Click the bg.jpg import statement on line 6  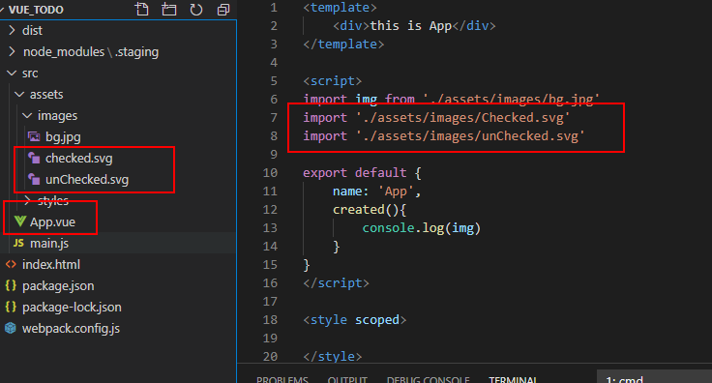[452, 99]
